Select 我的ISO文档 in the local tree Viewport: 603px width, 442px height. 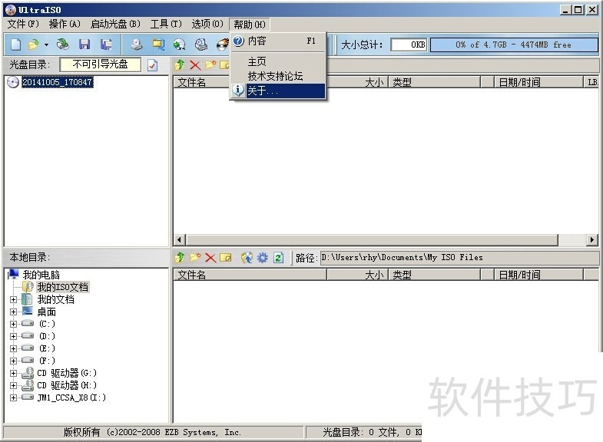[x=63, y=287]
